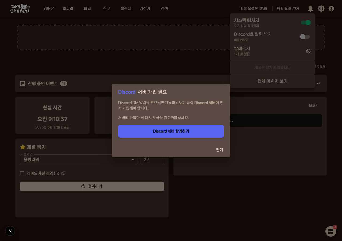Open the 경매장 menu item
The image size is (342, 241).
click(x=49, y=9)
